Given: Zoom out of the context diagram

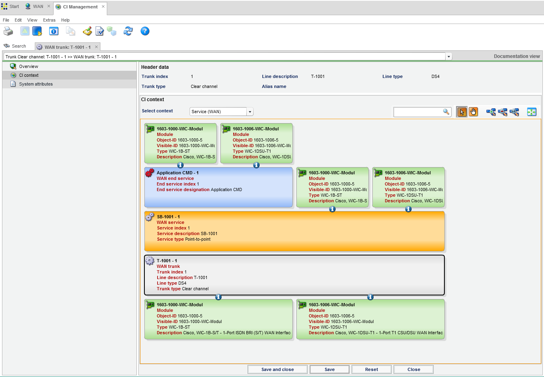Looking at the screenshot, I should click(x=502, y=112).
